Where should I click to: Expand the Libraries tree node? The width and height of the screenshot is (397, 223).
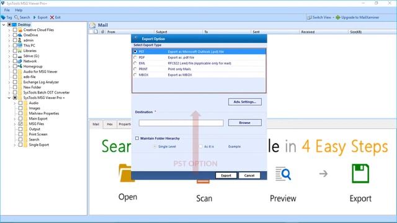coord(9,51)
